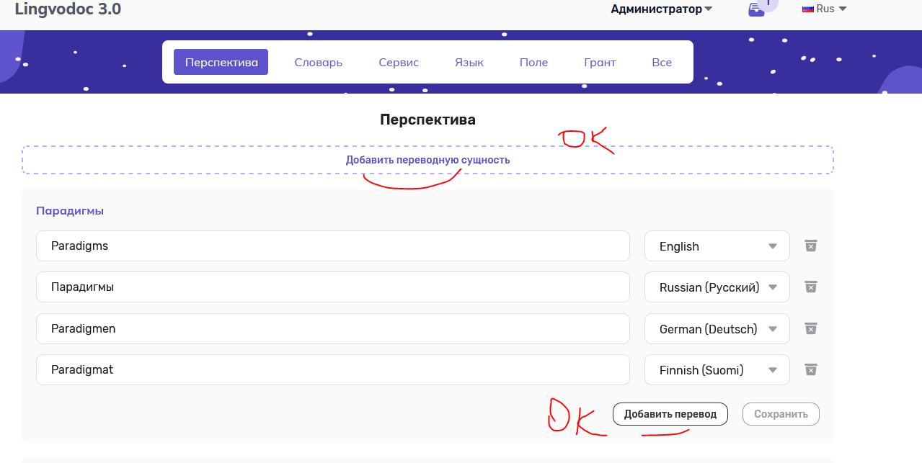Select the Сервис tab

(398, 62)
